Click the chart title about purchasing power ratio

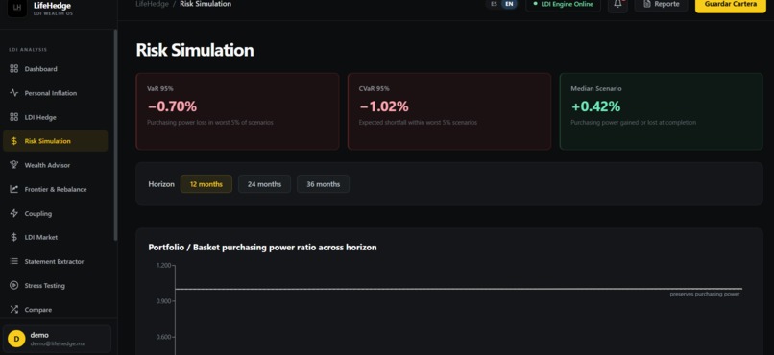pos(262,247)
